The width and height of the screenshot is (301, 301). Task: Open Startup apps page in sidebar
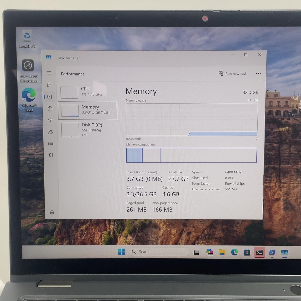click(50, 120)
